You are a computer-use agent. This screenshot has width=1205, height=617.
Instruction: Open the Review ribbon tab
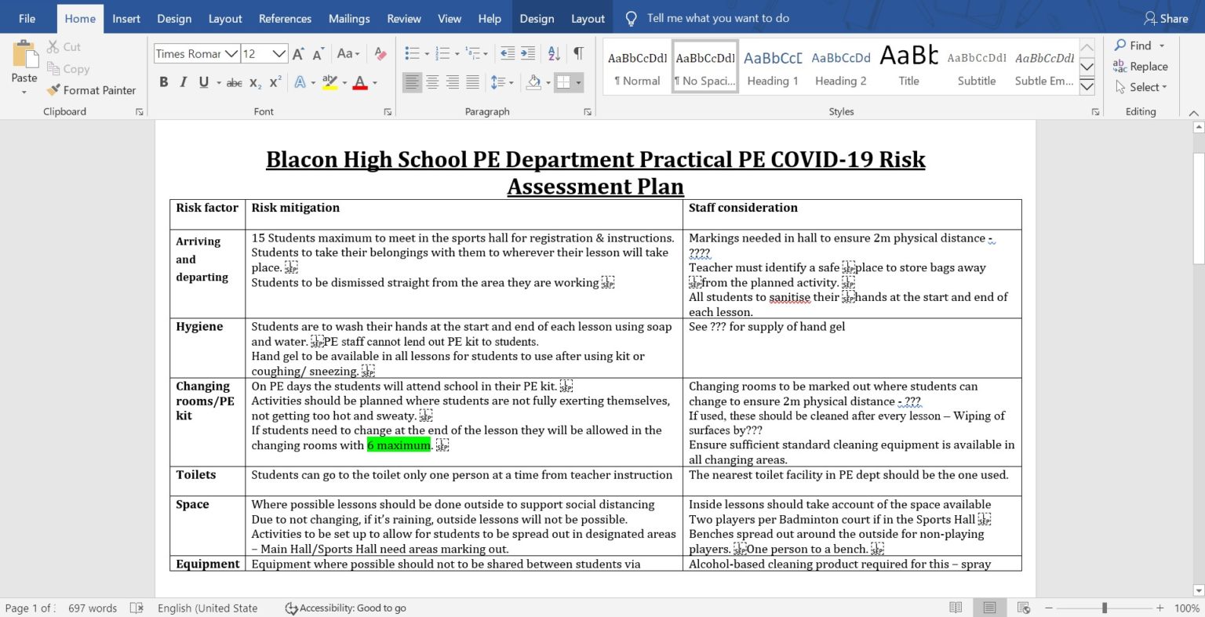click(403, 17)
